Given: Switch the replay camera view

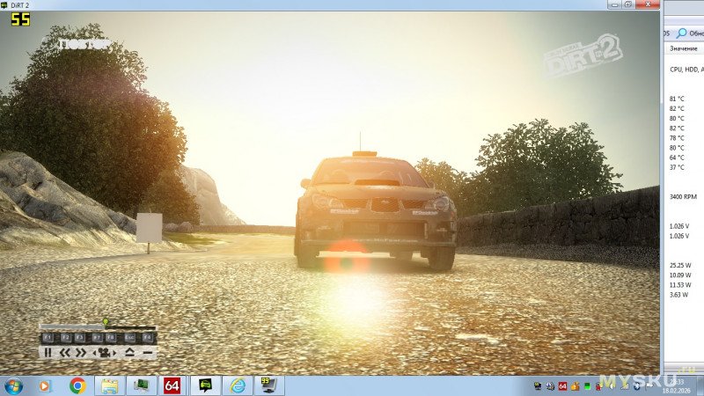Looking at the screenshot, I should pyautogui.click(x=106, y=352).
